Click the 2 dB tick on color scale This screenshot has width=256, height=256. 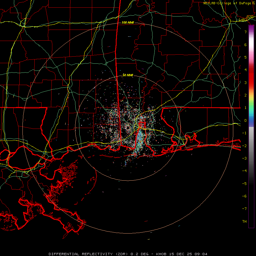[x=245, y=95]
